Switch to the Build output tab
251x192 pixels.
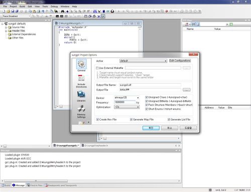6,185
